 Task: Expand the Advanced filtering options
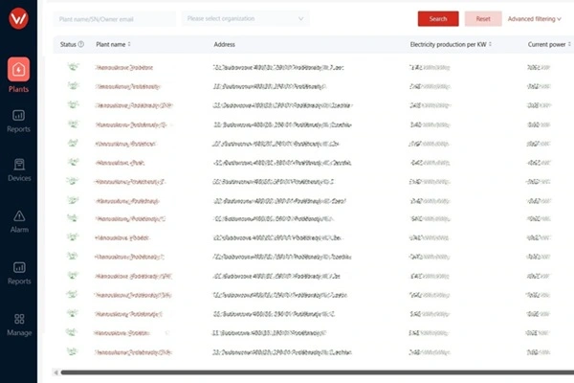click(x=534, y=19)
